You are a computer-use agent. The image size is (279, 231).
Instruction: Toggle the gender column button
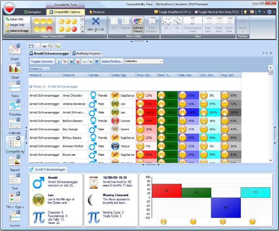click(x=58, y=61)
